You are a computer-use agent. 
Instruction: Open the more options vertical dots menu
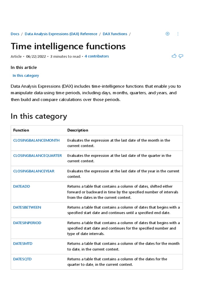pos(178,34)
